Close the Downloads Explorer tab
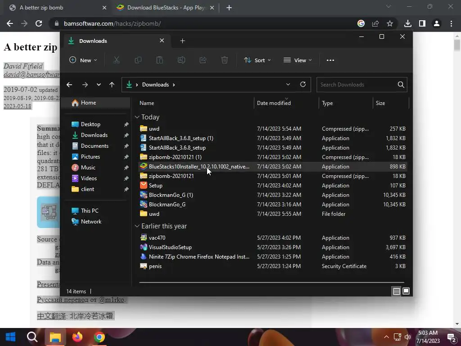The height and width of the screenshot is (346, 461). pyautogui.click(x=162, y=41)
